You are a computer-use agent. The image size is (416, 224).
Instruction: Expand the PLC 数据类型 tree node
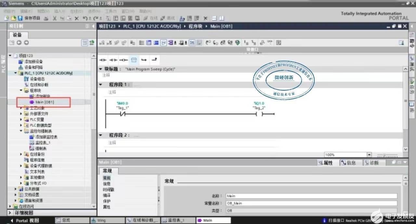tap(21, 125)
